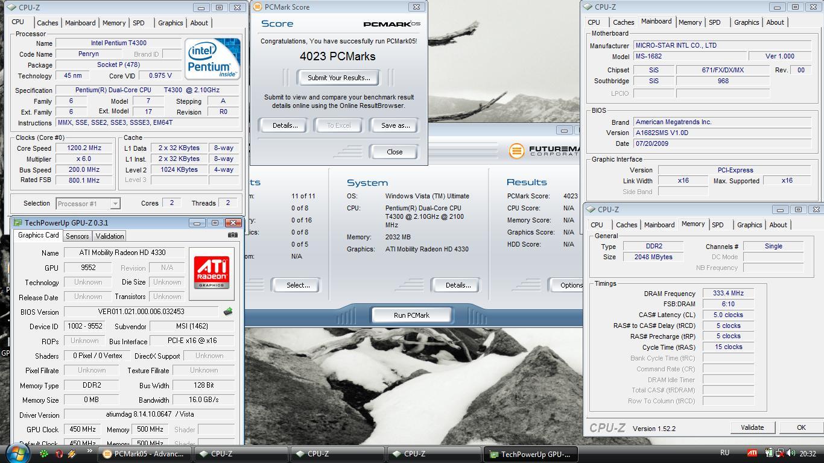Click Instructions MMX, SSE, SSE2 field

click(148, 123)
